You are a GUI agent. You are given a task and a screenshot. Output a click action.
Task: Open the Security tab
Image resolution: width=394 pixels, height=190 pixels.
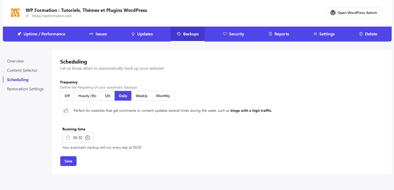[233, 34]
